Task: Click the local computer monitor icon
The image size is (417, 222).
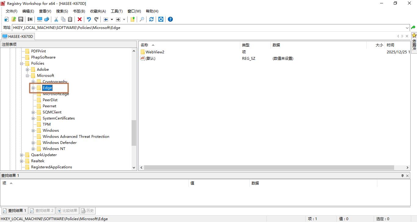Action: pyautogui.click(x=40, y=19)
